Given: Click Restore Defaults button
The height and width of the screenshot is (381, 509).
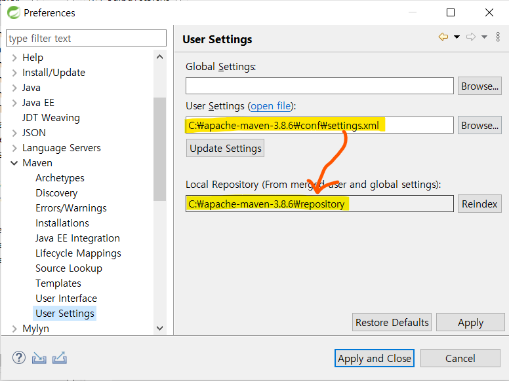Looking at the screenshot, I should 392,322.
